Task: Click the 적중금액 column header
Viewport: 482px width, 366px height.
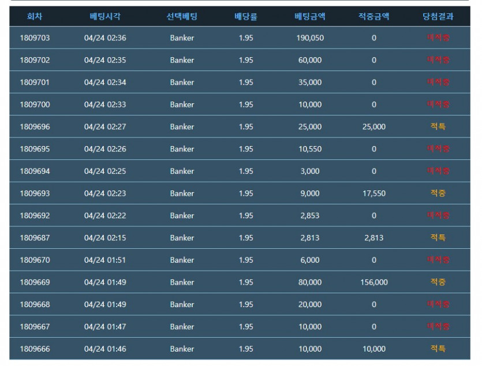Action: pyautogui.click(x=374, y=16)
